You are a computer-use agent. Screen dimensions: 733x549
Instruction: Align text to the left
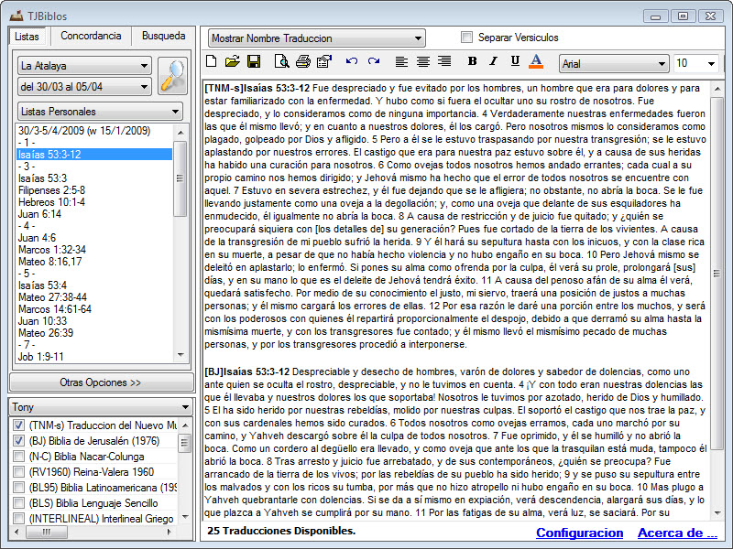[x=401, y=61]
